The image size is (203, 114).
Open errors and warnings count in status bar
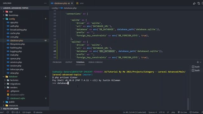coord(16,112)
